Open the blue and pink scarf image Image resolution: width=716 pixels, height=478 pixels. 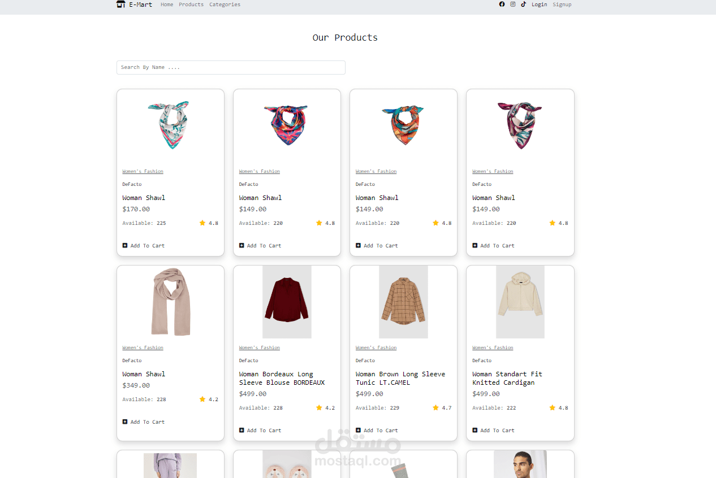[x=287, y=125]
